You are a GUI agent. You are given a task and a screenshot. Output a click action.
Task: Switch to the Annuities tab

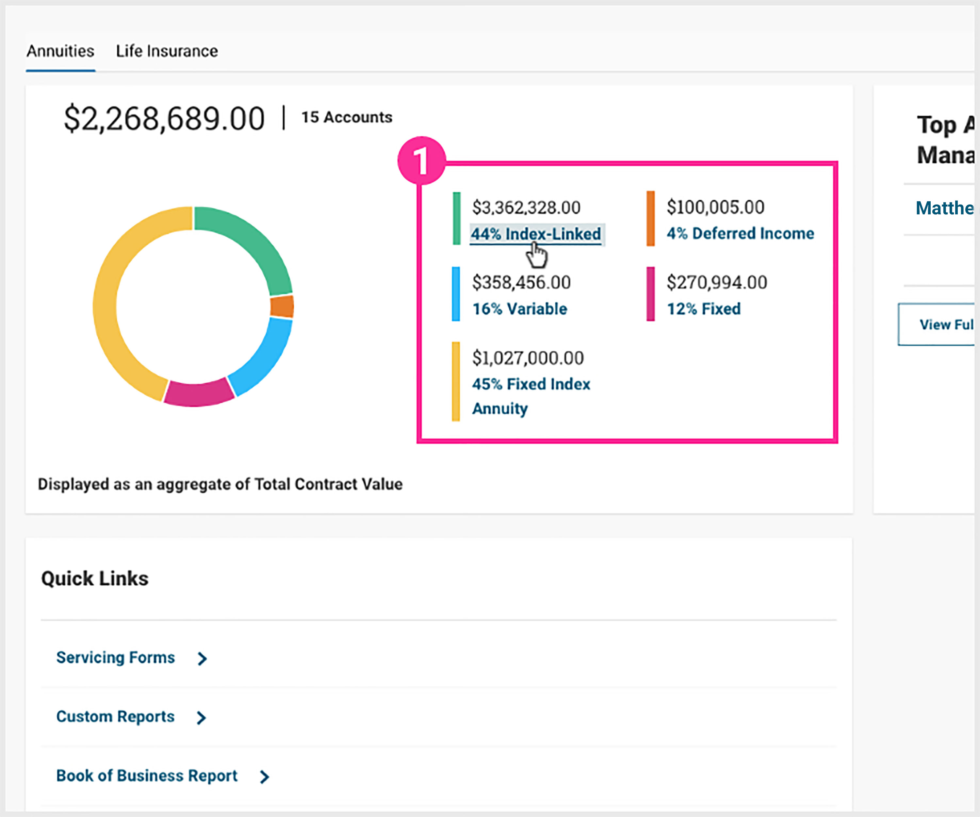(x=60, y=51)
